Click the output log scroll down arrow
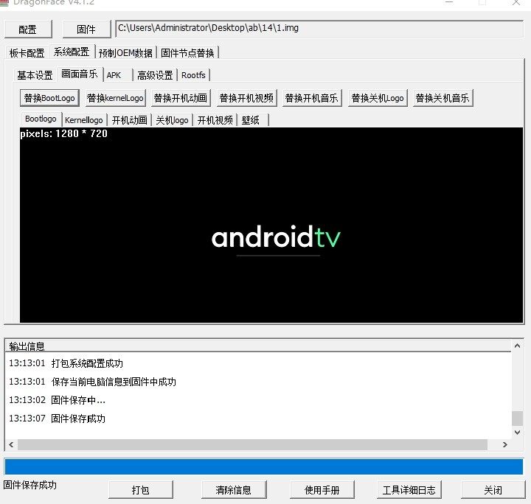 pos(517,433)
